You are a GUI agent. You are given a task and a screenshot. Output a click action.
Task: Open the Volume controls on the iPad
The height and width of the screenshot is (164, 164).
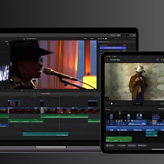point(122,145)
